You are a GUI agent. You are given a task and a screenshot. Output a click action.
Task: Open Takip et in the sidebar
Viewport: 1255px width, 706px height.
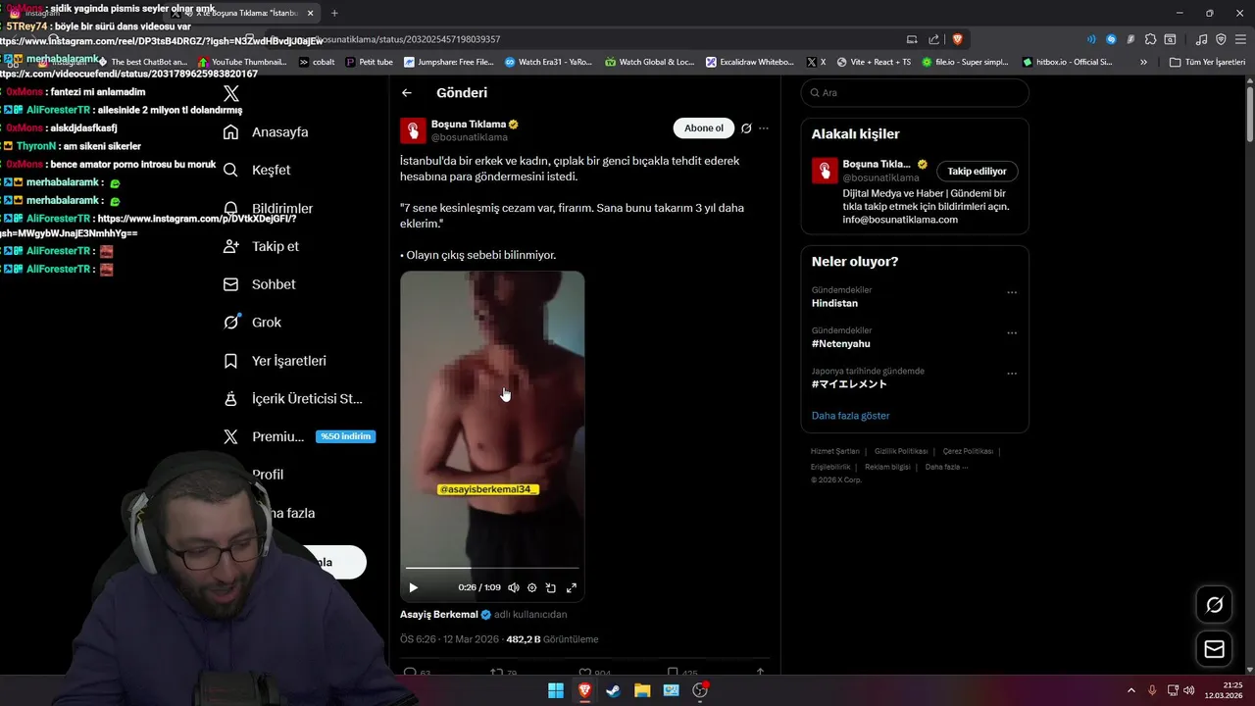tap(262, 246)
